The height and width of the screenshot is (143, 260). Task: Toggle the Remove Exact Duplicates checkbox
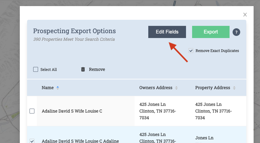click(x=191, y=51)
